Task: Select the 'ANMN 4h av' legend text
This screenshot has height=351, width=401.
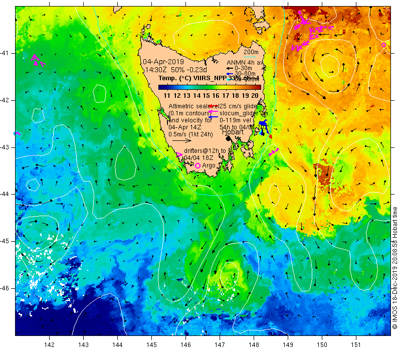Action: 245,62
